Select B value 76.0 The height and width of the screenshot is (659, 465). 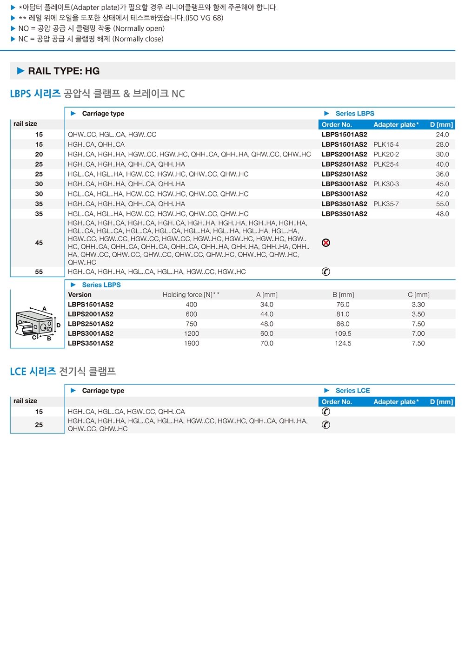pos(343,305)
